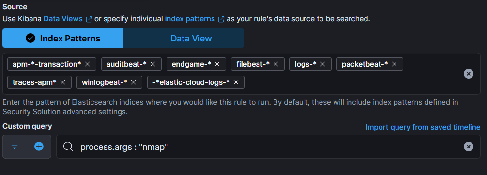Import query from saved timeline
The image size is (487, 175).
coord(423,127)
